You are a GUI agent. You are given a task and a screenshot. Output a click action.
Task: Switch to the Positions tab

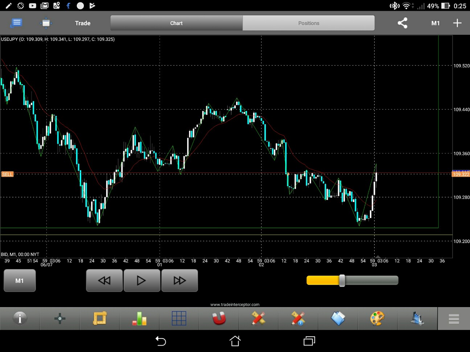[309, 23]
